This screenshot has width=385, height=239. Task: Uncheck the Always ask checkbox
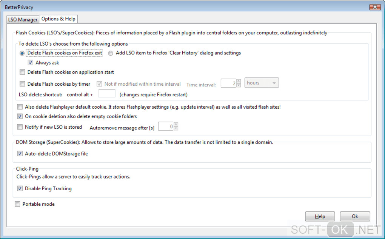pos(31,63)
